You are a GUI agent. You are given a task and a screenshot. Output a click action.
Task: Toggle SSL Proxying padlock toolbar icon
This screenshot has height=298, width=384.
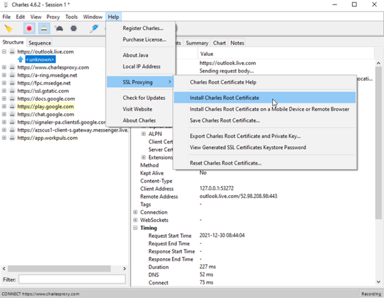pos(44,28)
